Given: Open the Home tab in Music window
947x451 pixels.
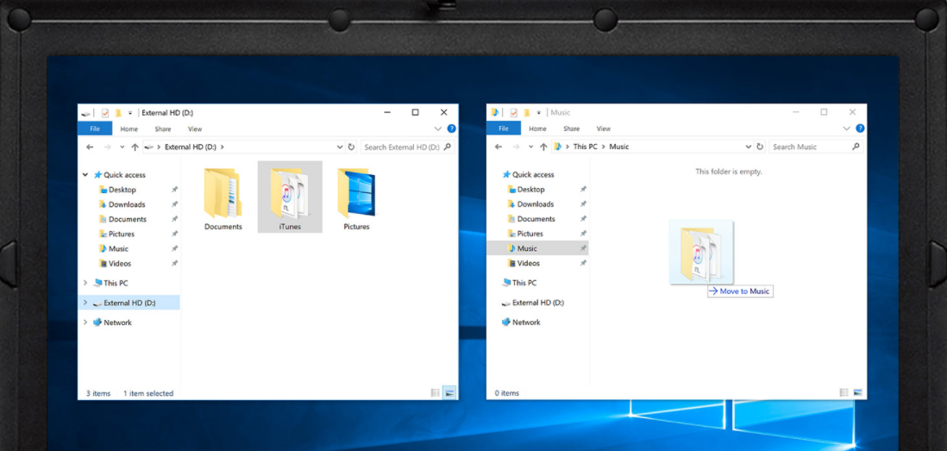Looking at the screenshot, I should (x=537, y=128).
